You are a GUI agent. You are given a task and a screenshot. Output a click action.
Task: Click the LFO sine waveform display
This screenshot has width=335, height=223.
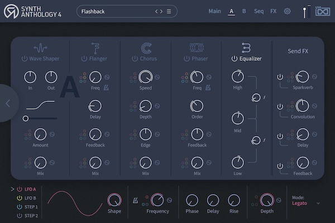click(x=75, y=203)
